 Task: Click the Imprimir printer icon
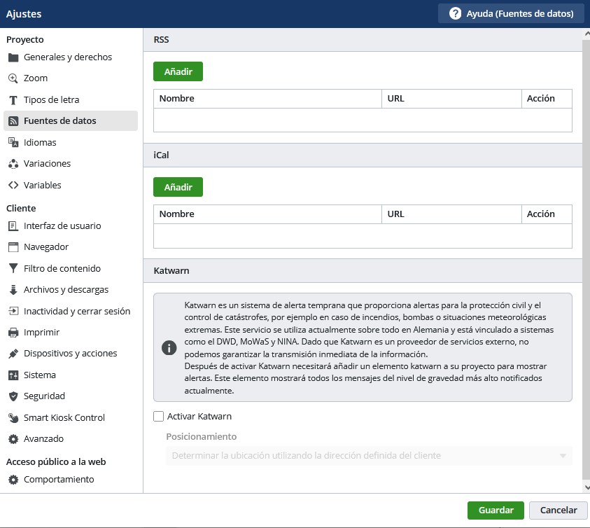(13, 333)
